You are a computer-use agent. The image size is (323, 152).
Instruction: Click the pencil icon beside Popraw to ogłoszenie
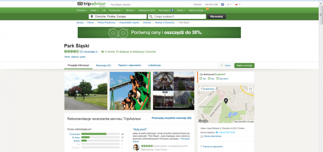(x=201, y=146)
